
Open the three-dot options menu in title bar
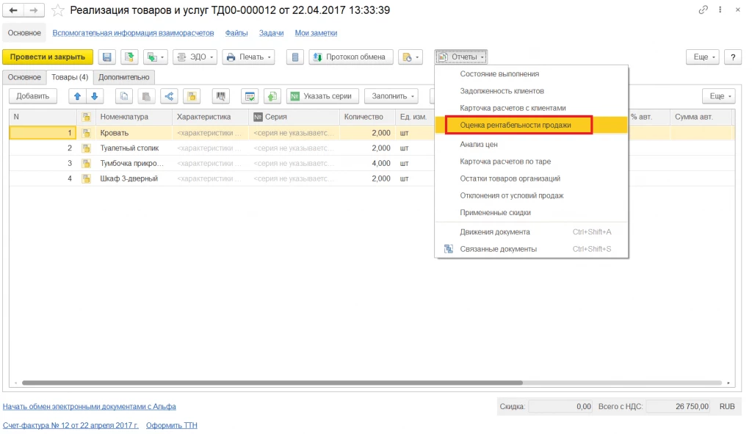pyautogui.click(x=720, y=10)
